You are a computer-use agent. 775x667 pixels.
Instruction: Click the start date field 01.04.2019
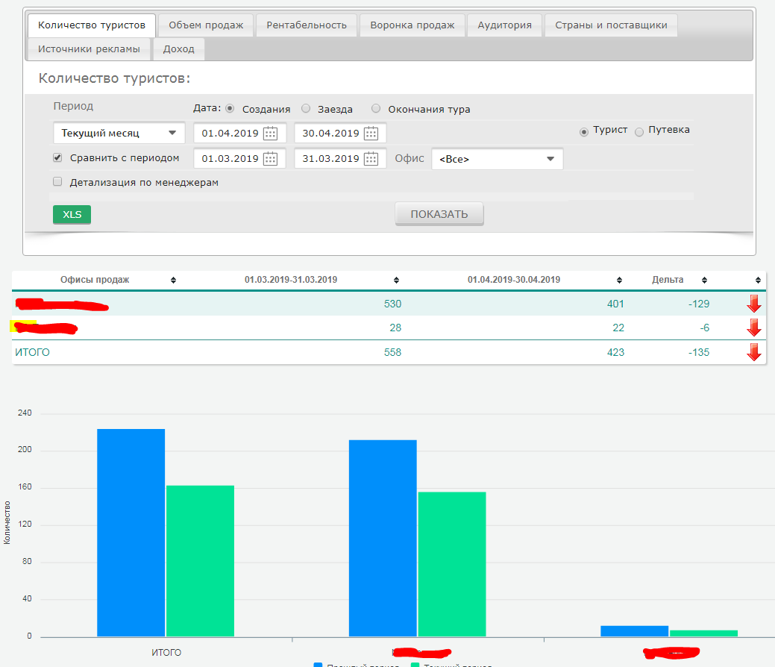pos(239,134)
